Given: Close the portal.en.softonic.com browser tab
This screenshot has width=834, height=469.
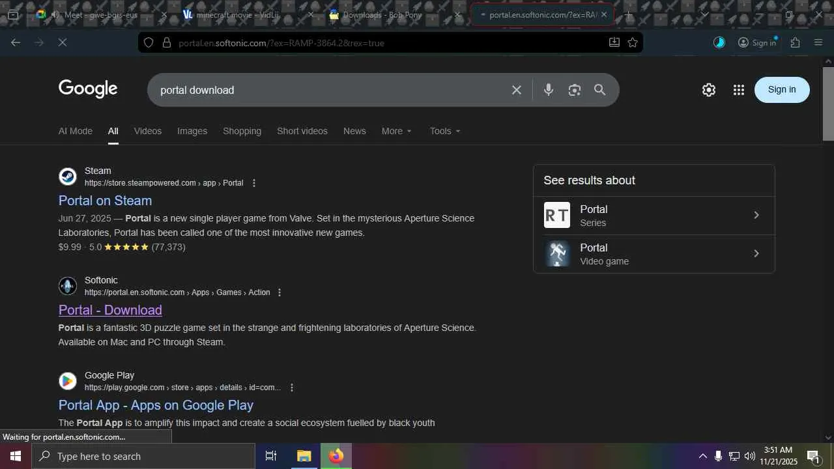Looking at the screenshot, I should pos(604,14).
